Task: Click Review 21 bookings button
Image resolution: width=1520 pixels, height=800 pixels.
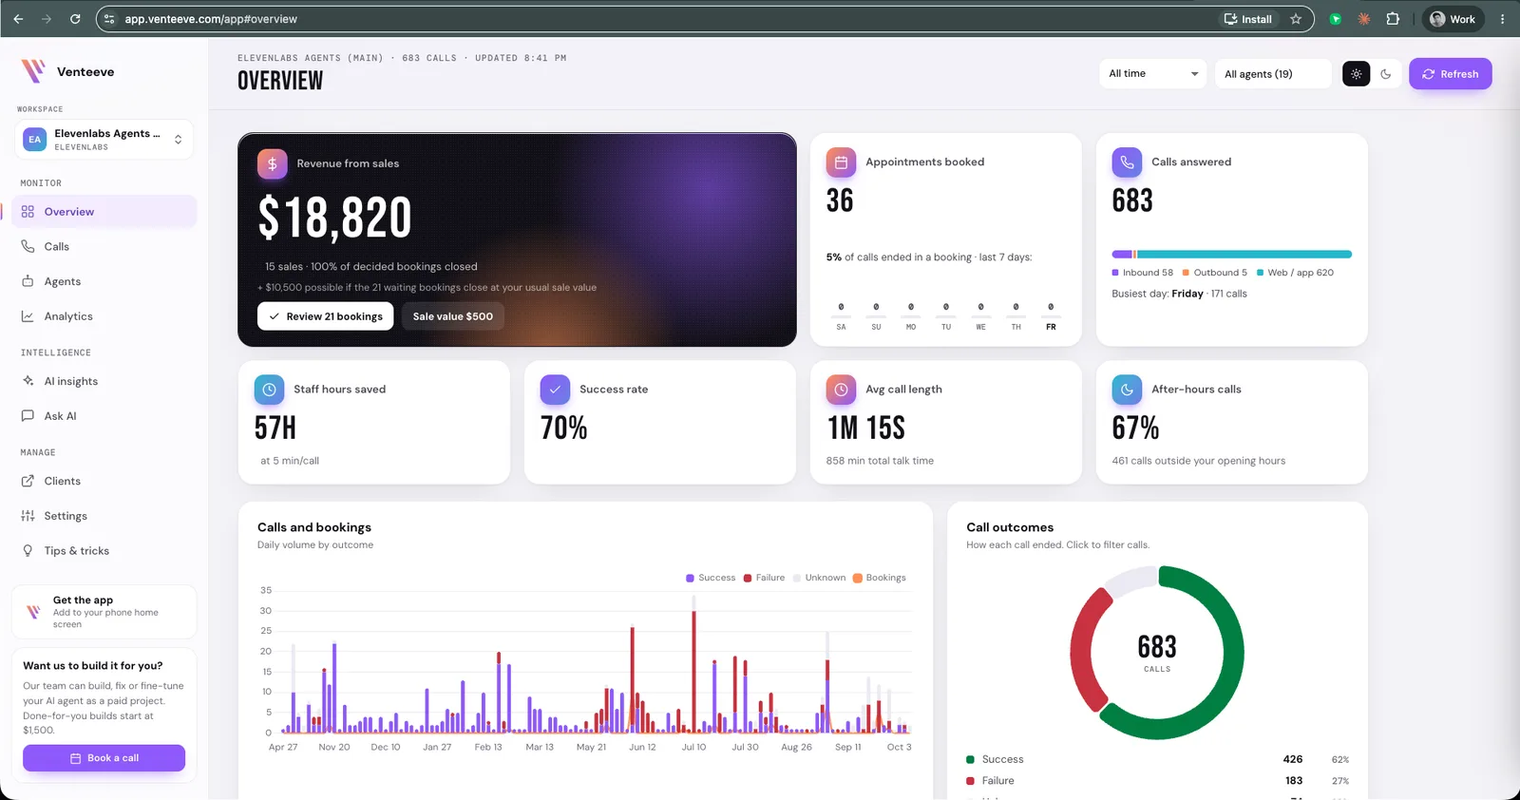Action: point(326,316)
